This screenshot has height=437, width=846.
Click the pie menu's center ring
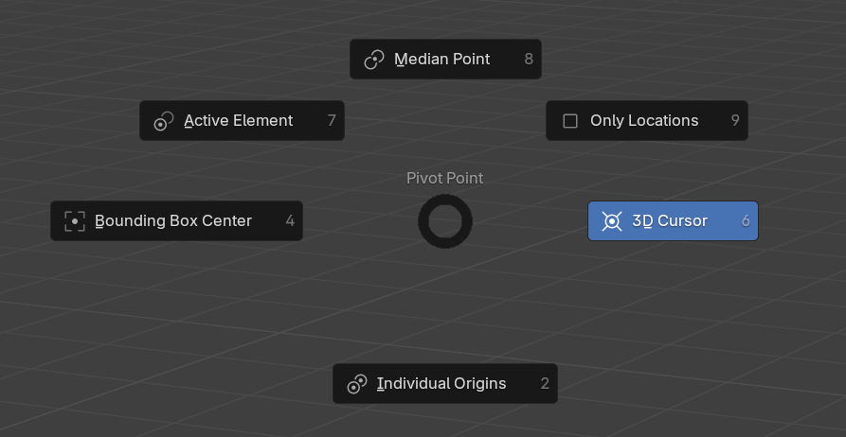coord(445,221)
